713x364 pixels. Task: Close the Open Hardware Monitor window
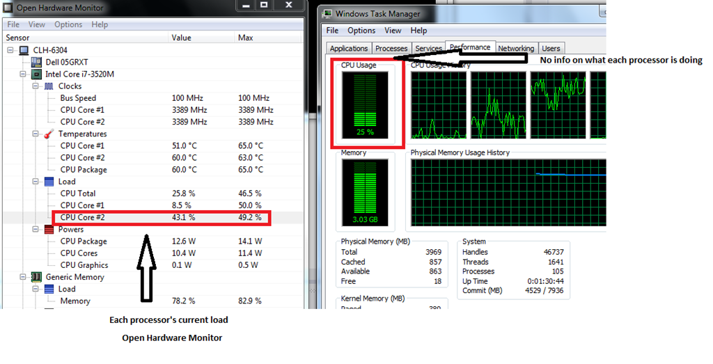point(288,5)
